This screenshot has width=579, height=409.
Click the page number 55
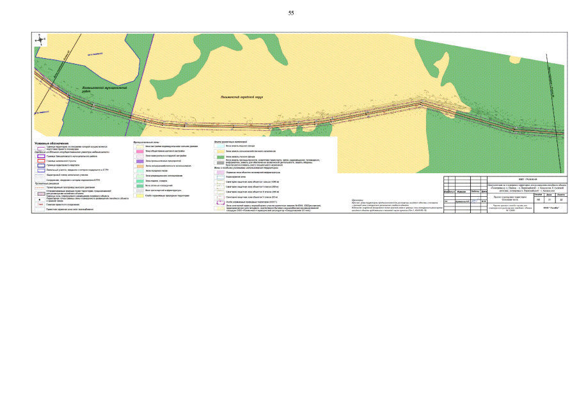click(x=291, y=13)
